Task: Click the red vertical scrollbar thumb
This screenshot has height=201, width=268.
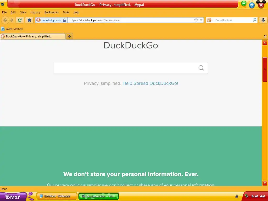Action: click(x=265, y=69)
